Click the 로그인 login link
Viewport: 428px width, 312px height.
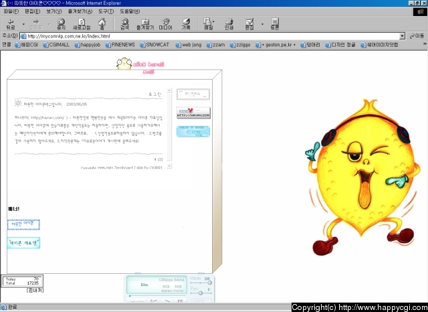155,94
